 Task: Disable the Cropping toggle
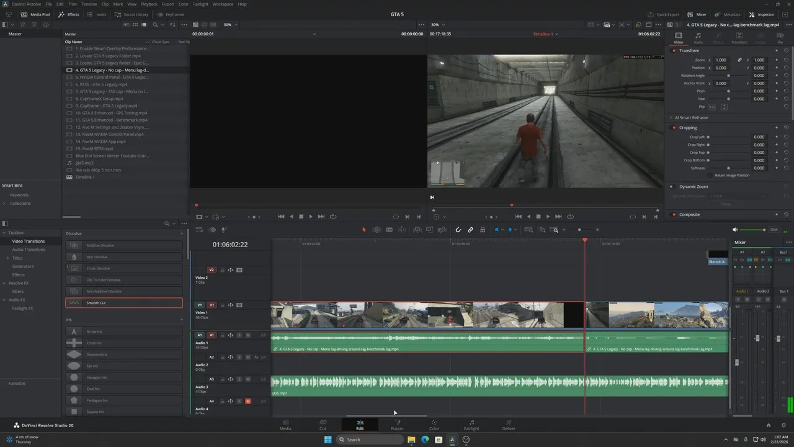(x=674, y=128)
